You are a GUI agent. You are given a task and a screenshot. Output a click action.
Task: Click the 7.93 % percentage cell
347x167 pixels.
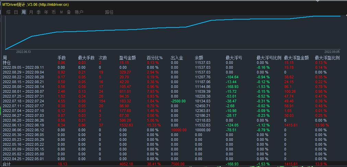(x=153, y=91)
